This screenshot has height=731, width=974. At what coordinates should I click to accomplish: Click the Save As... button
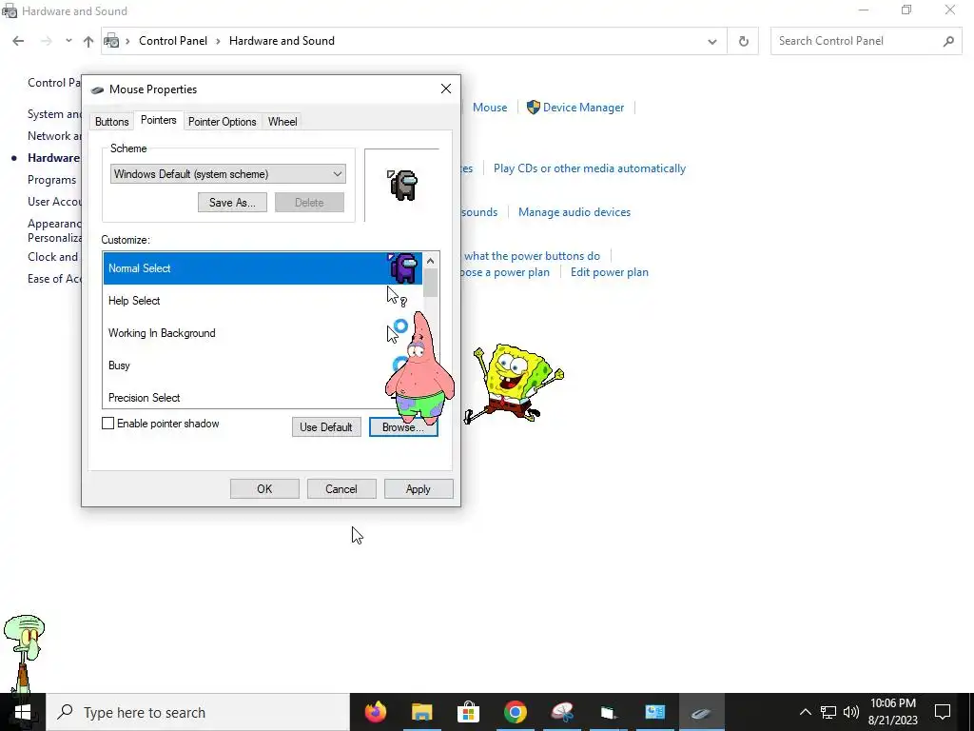pyautogui.click(x=232, y=203)
